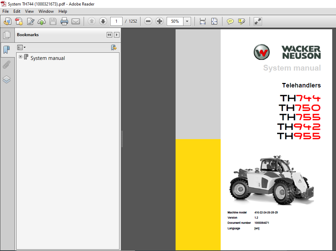
Task: Click the 'TH955' model text
Action: tap(299, 136)
